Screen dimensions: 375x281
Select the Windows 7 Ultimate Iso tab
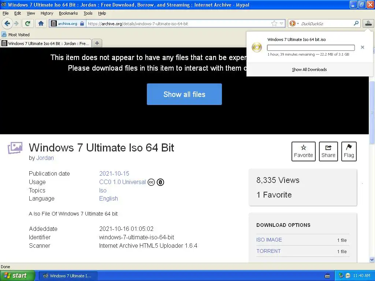(x=46, y=43)
